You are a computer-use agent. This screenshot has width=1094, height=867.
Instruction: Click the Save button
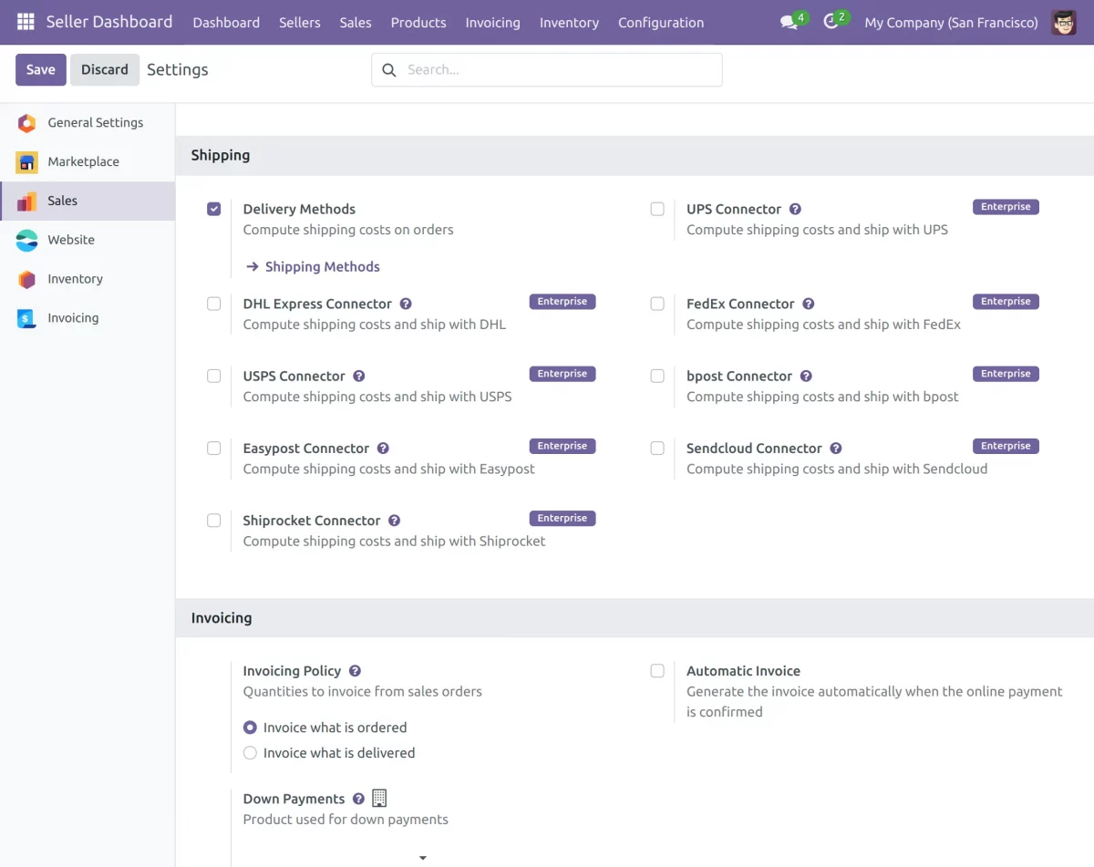[x=40, y=69]
